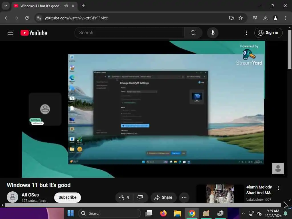The width and height of the screenshot is (292, 219).
Task: Click the video player to pause
Action: click(143, 109)
